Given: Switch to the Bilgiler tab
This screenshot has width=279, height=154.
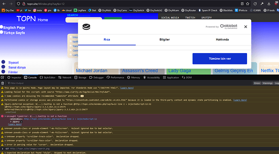Looking at the screenshot, I should click(165, 40).
